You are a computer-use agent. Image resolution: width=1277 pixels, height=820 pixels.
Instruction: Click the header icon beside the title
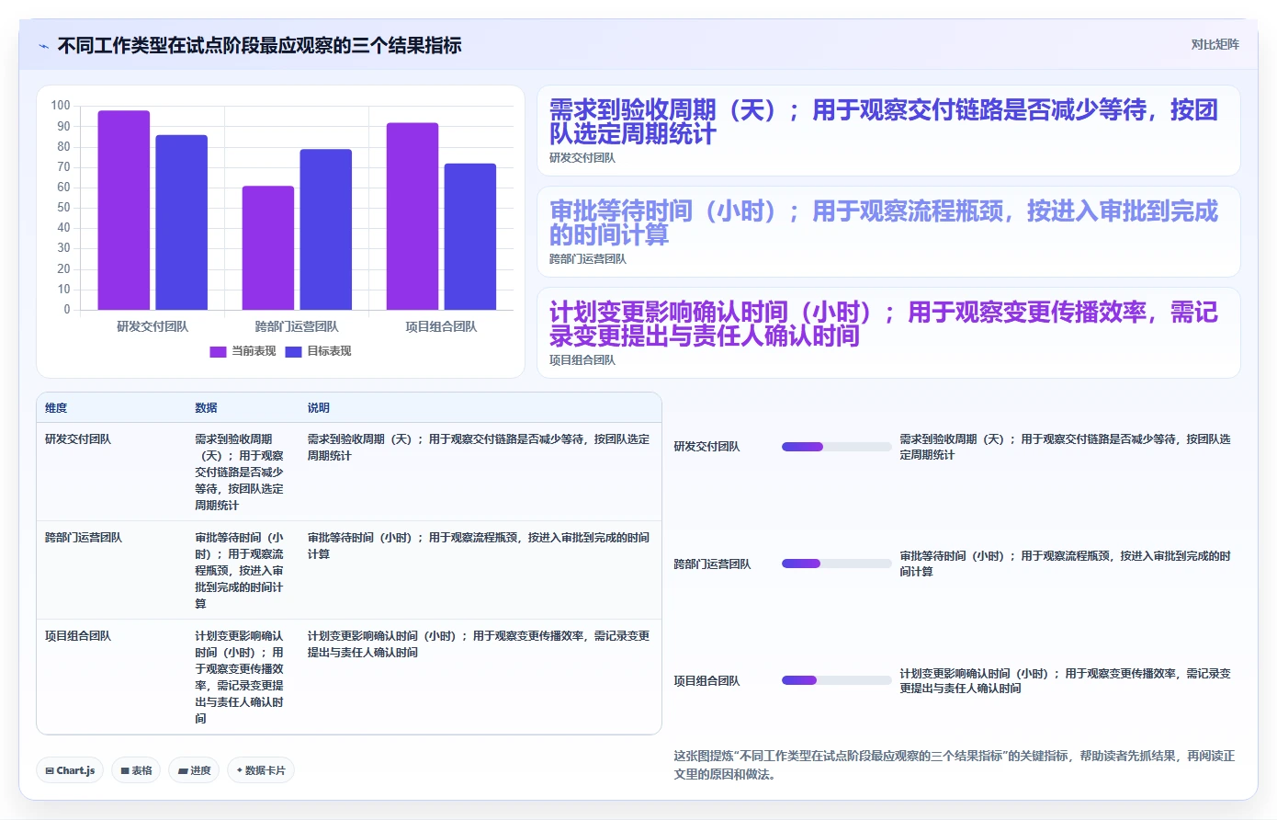coord(43,46)
